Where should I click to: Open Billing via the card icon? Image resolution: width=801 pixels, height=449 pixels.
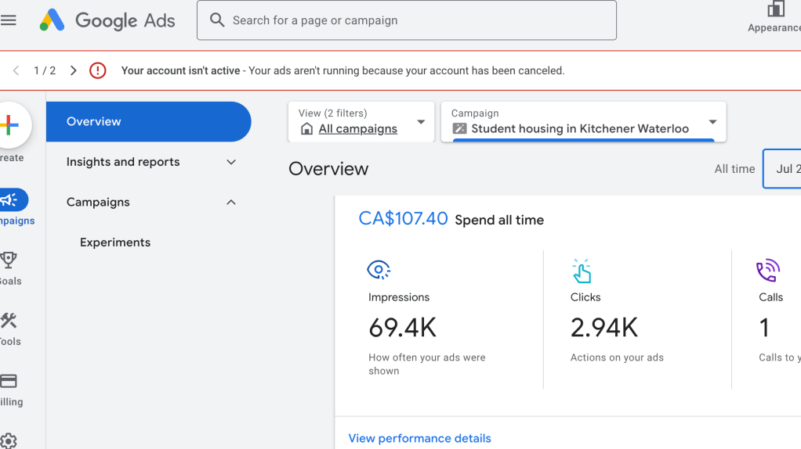click(x=9, y=381)
